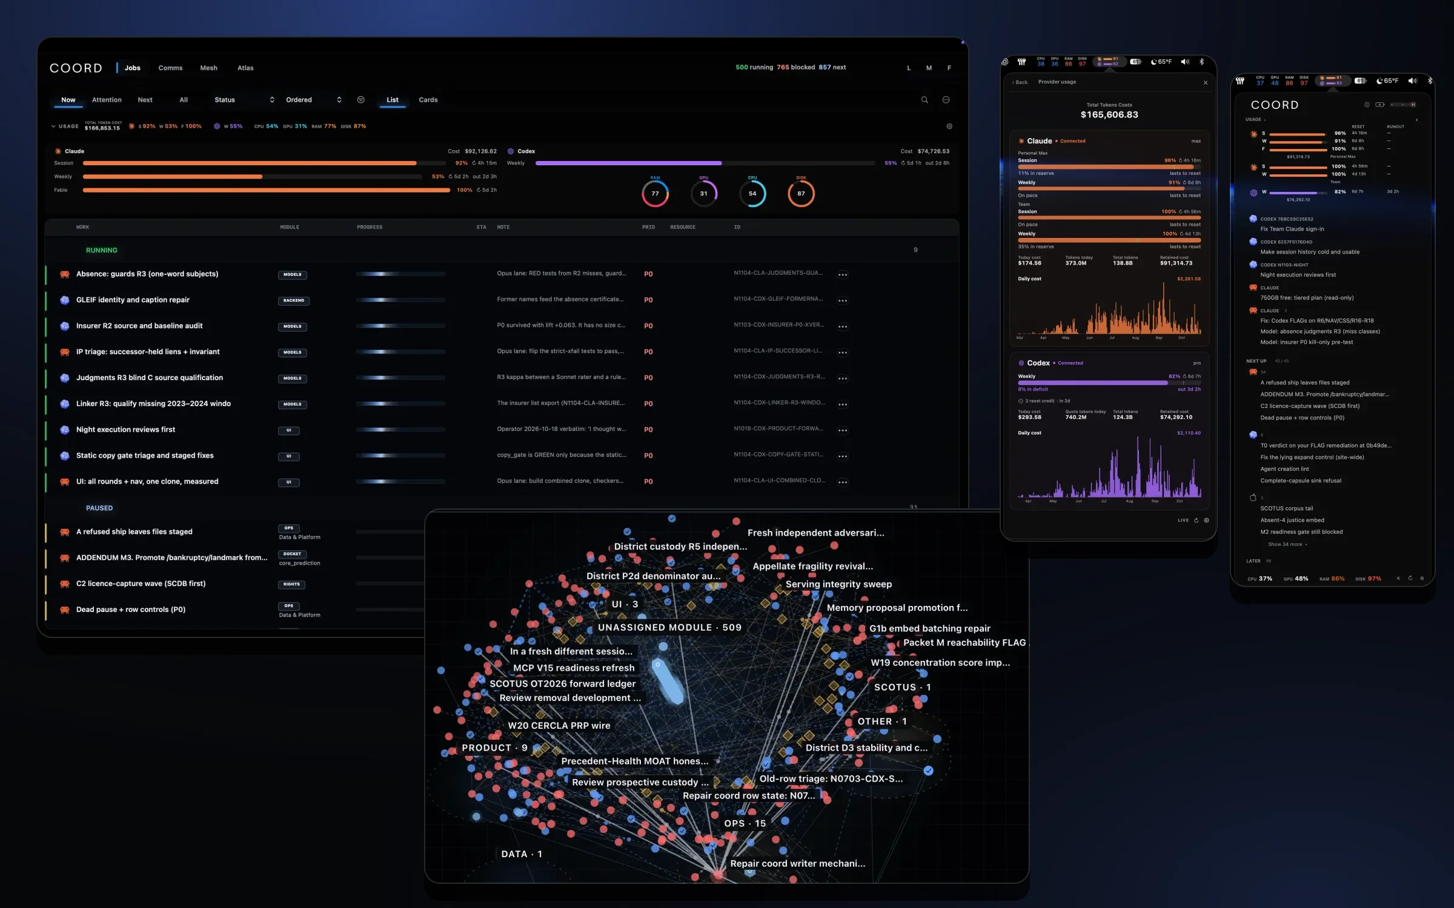The height and width of the screenshot is (908, 1454).
Task: Open row menu for Absence: guards R3
Action: pos(842,274)
